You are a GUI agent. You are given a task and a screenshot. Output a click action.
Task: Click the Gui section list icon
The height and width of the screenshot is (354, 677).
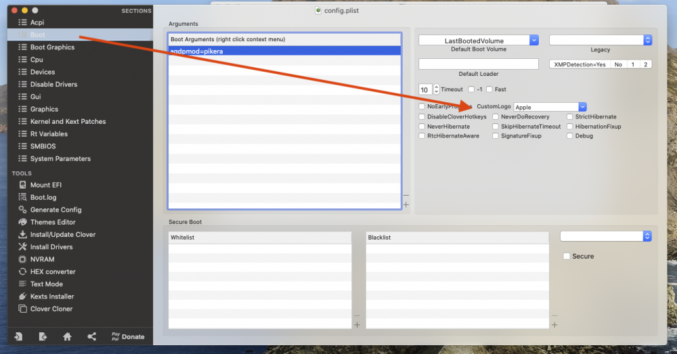pos(22,97)
